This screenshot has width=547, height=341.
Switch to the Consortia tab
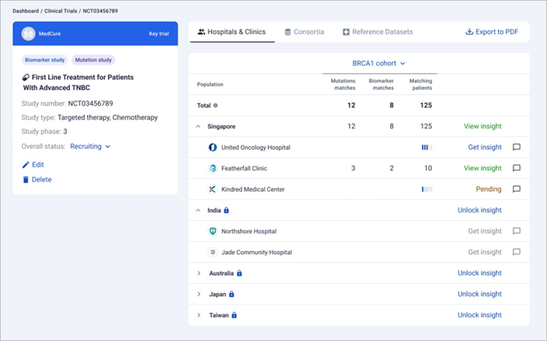(x=304, y=32)
